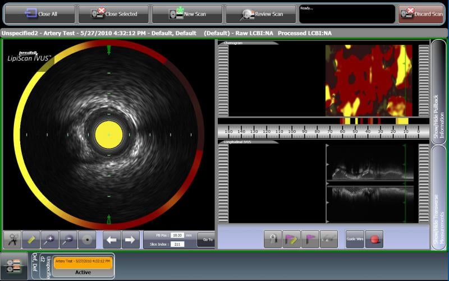Image resolution: width=449 pixels, height=281 pixels.
Task: Click the padlock lock icon
Action: tap(273, 239)
